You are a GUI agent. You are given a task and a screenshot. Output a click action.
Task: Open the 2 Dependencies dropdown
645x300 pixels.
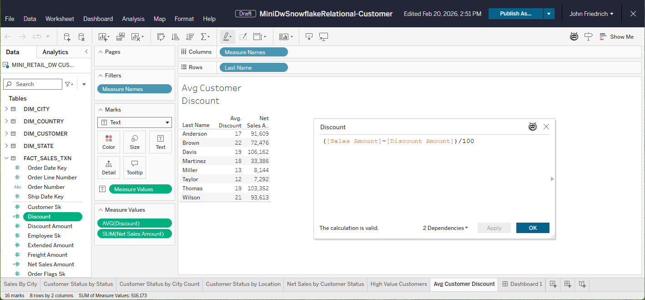445,228
